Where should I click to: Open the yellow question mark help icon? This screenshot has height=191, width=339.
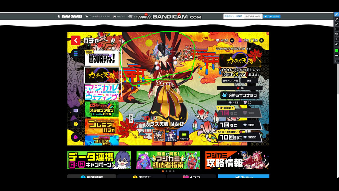76,124
